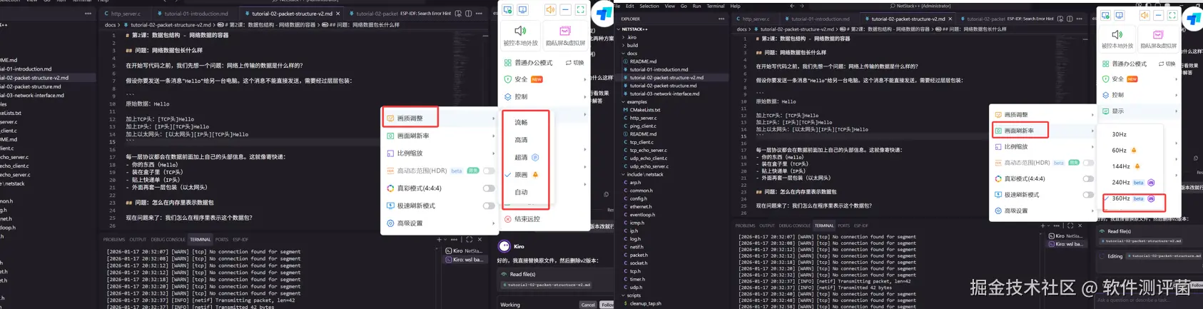The width and height of the screenshot is (1203, 309).
Task: Switch to http_server.c tab in right window
Action: click(x=755, y=19)
